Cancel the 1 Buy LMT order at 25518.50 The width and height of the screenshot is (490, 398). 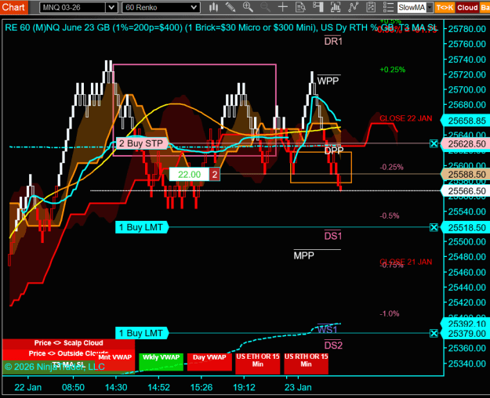tap(434, 227)
